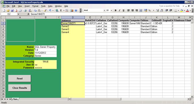Open the File menu
The height and width of the screenshot is (104, 194).
tap(8, 6)
